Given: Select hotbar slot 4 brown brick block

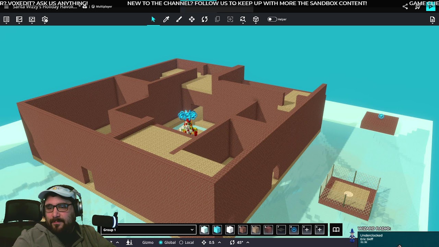Looking at the screenshot, I should click(243, 230).
